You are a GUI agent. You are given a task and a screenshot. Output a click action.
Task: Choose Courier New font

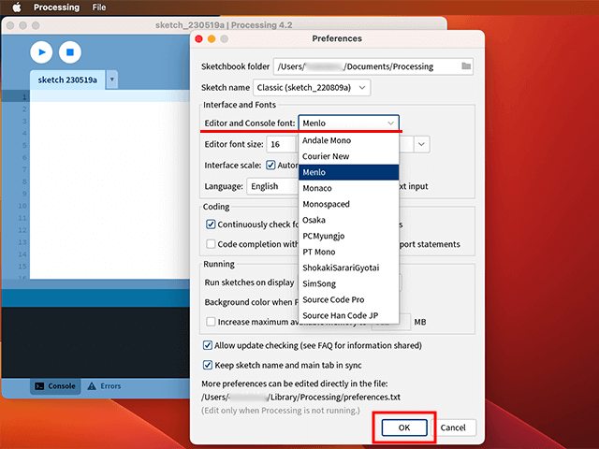click(x=349, y=156)
